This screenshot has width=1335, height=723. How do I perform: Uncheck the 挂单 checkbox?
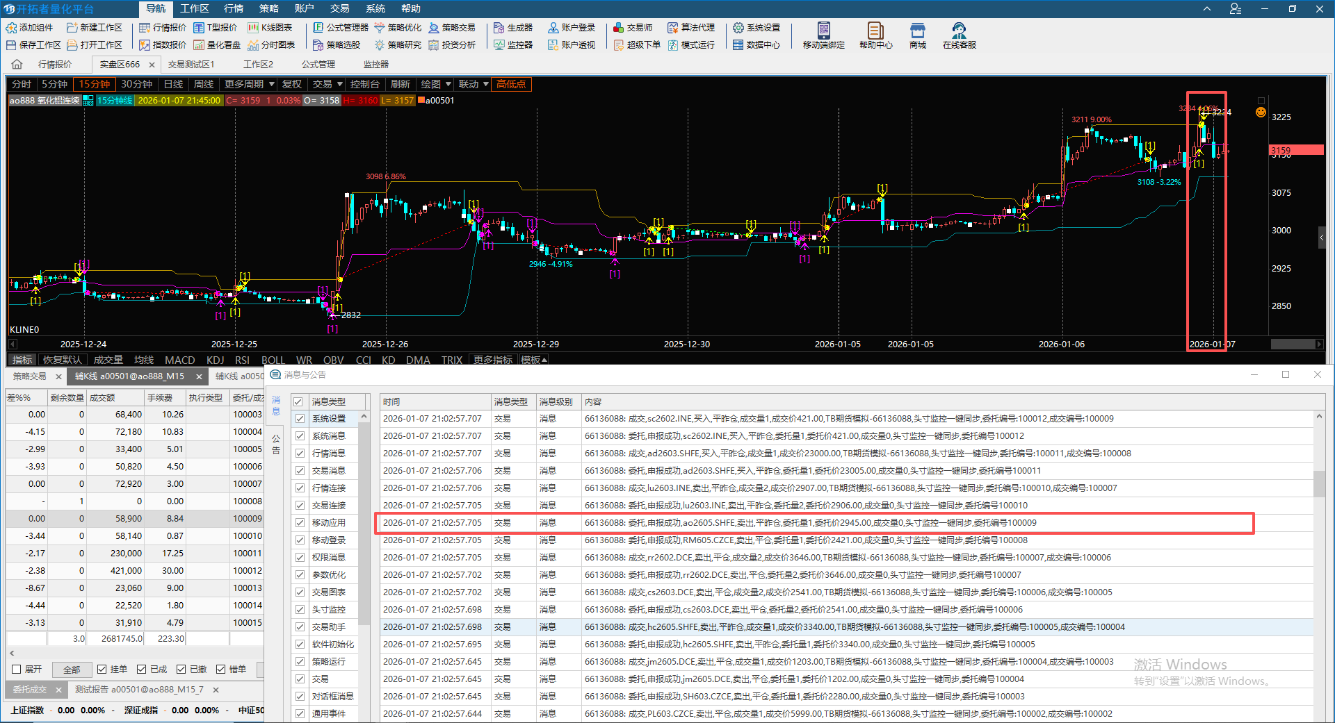[102, 670]
